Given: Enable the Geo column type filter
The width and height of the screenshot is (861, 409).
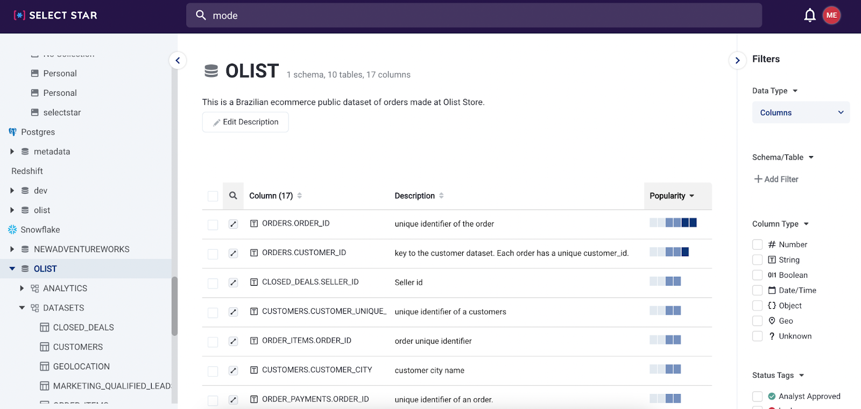Looking at the screenshot, I should coord(757,321).
